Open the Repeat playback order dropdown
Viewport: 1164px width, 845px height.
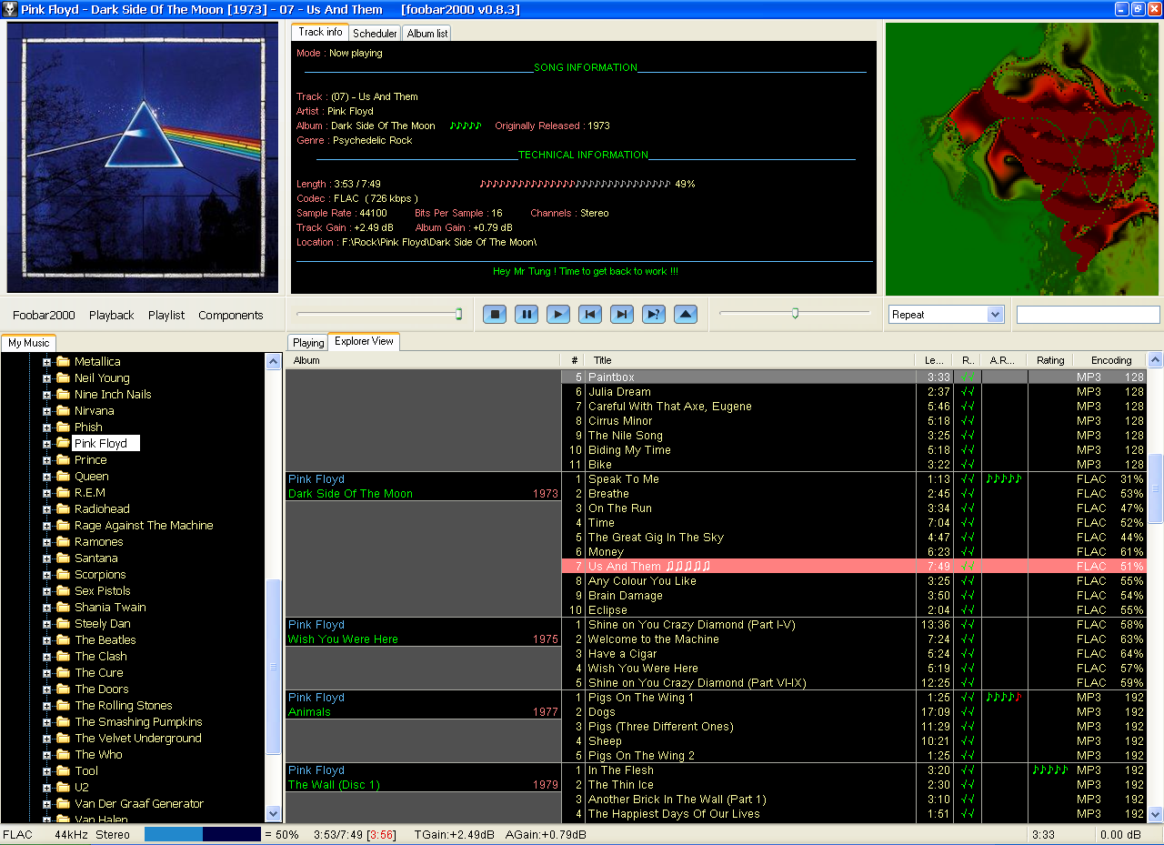pyautogui.click(x=995, y=315)
